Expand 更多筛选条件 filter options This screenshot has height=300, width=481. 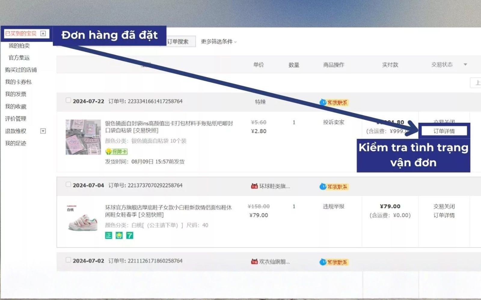click(x=219, y=41)
